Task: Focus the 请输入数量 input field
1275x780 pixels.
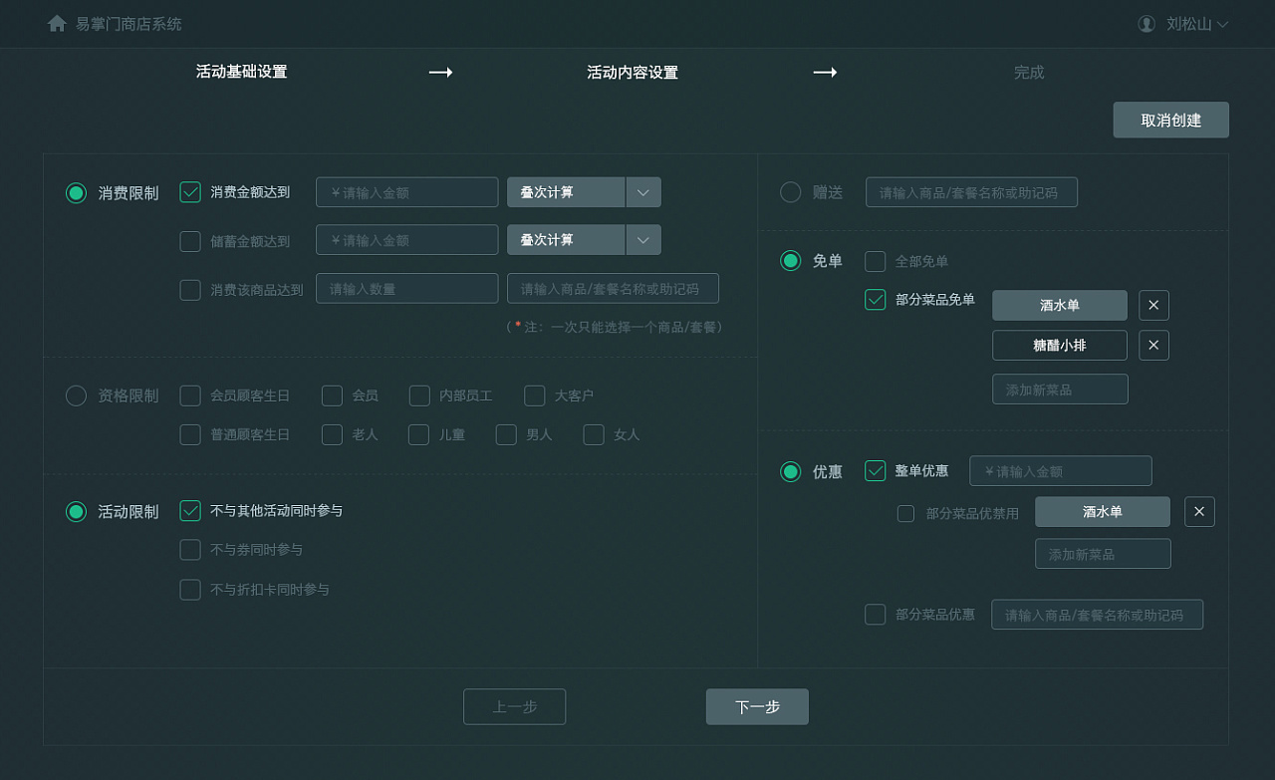Action: click(406, 288)
